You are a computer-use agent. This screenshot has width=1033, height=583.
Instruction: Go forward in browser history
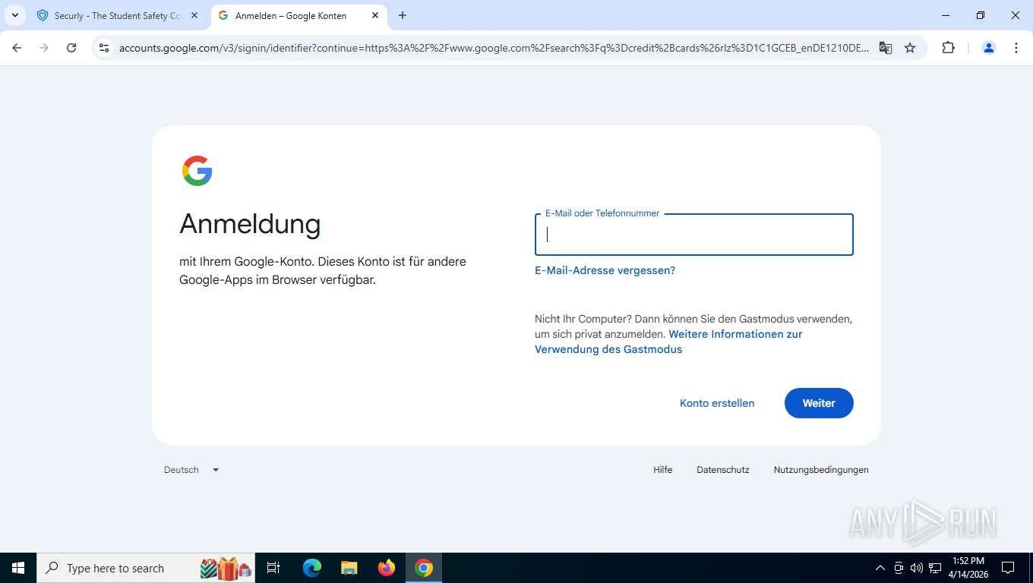tap(44, 48)
